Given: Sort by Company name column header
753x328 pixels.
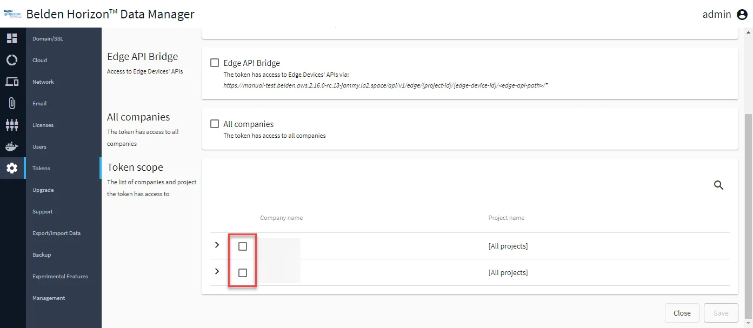Looking at the screenshot, I should pos(281,218).
